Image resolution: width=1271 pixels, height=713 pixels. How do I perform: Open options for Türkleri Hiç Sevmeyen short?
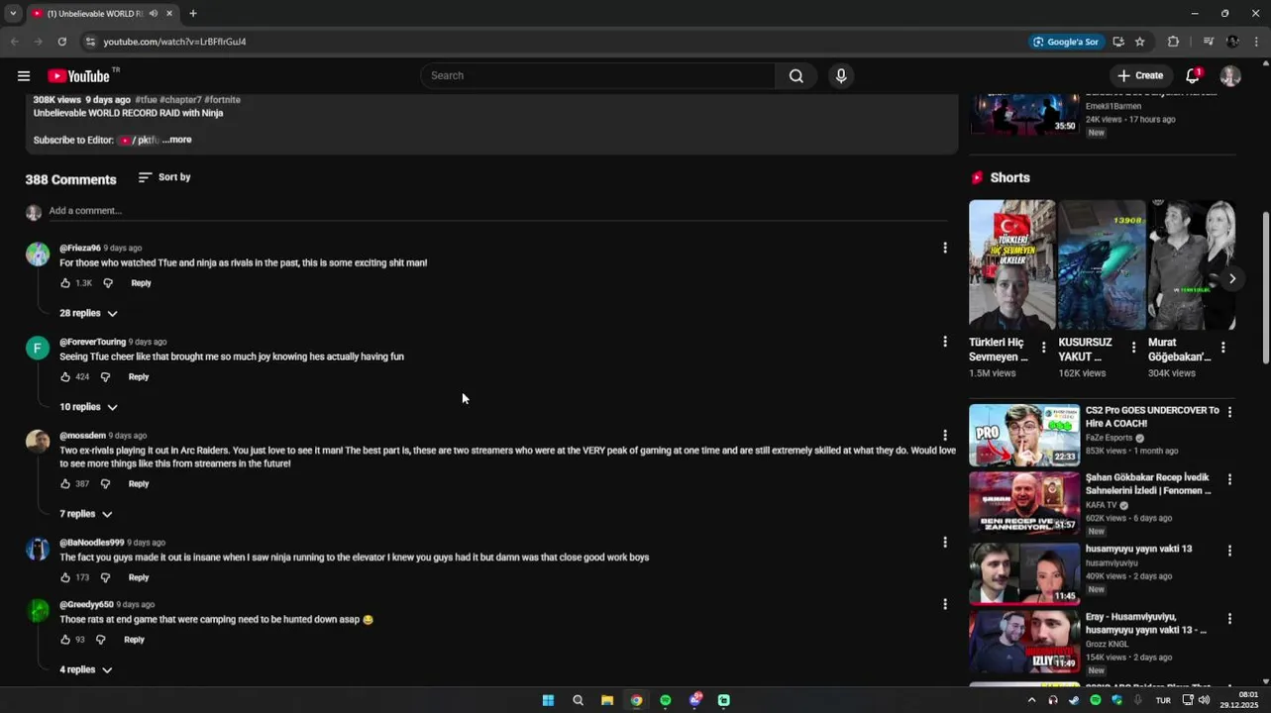(1043, 348)
